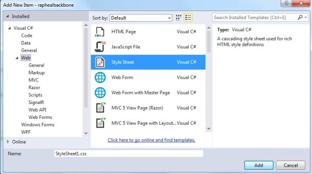Select General under Web
The image size is (312, 174).
tap(36, 65)
